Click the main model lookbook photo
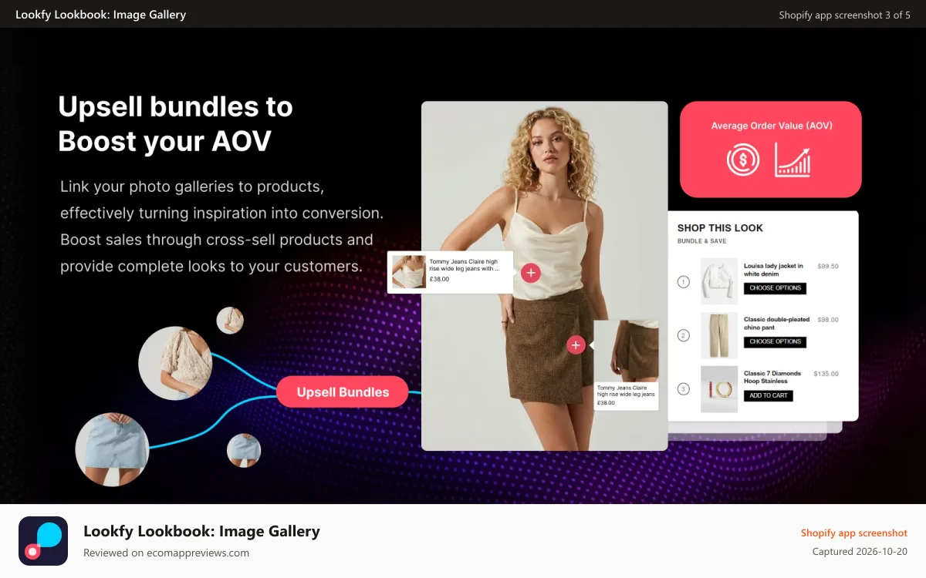 coord(544,276)
